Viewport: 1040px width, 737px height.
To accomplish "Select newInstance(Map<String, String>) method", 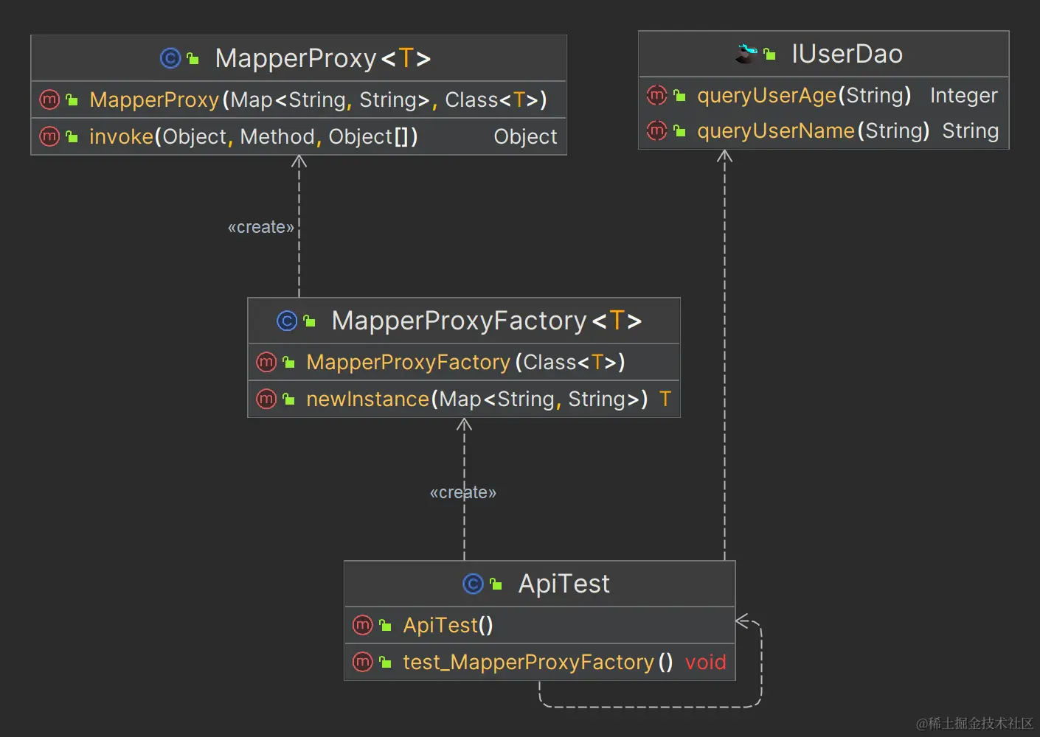I will click(477, 399).
